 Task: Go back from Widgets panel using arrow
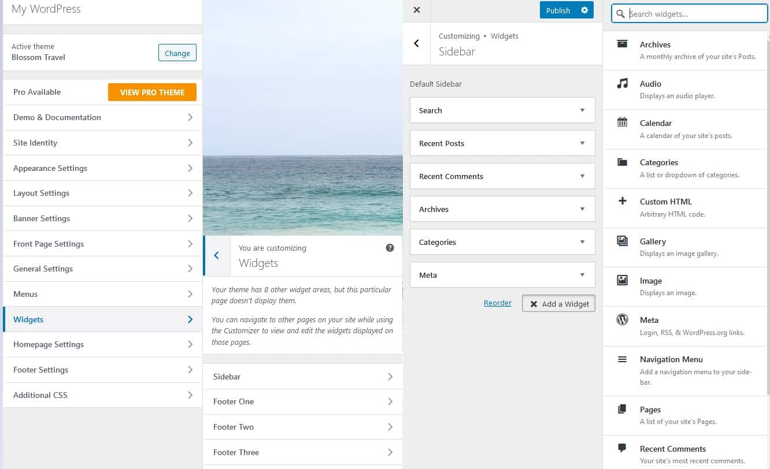[x=217, y=255]
